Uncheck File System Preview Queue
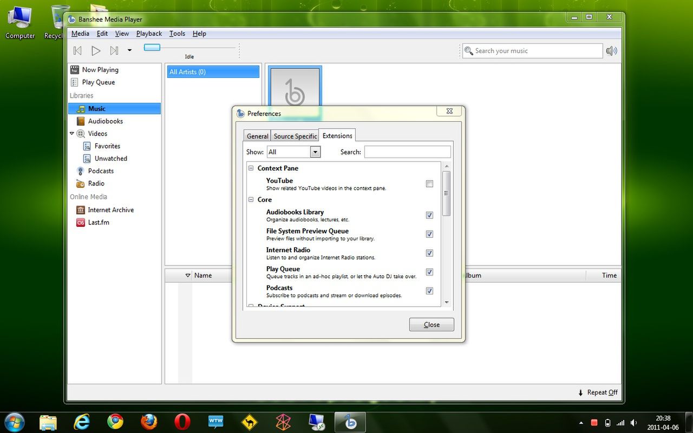Image resolution: width=693 pixels, height=433 pixels. tap(429, 234)
